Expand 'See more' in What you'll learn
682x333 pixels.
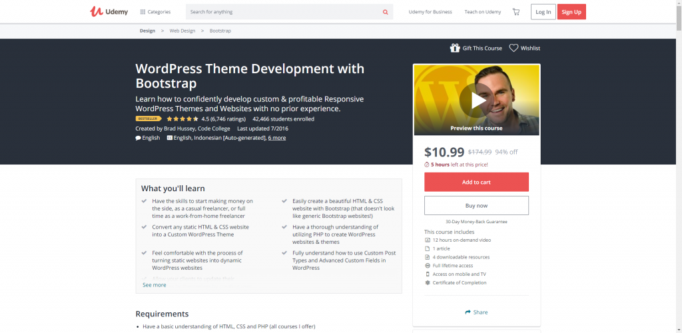tap(155, 285)
